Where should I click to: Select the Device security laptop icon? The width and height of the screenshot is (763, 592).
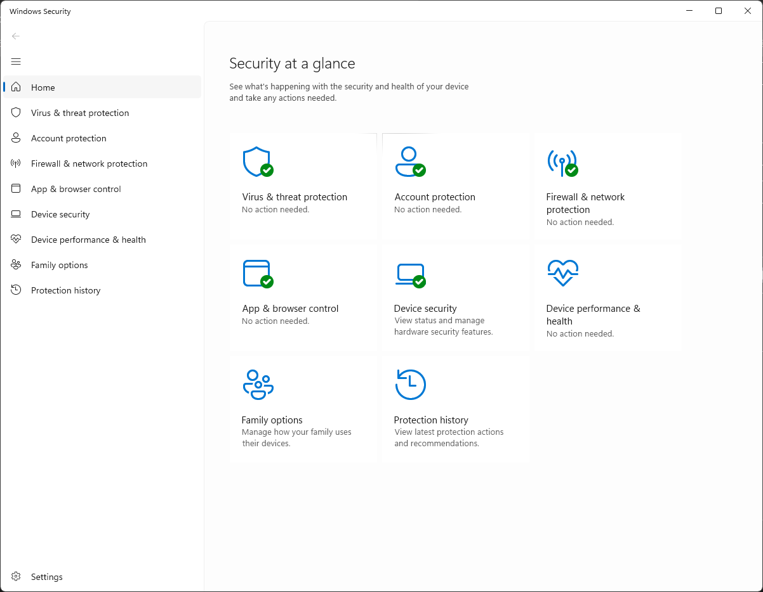pyautogui.click(x=409, y=273)
